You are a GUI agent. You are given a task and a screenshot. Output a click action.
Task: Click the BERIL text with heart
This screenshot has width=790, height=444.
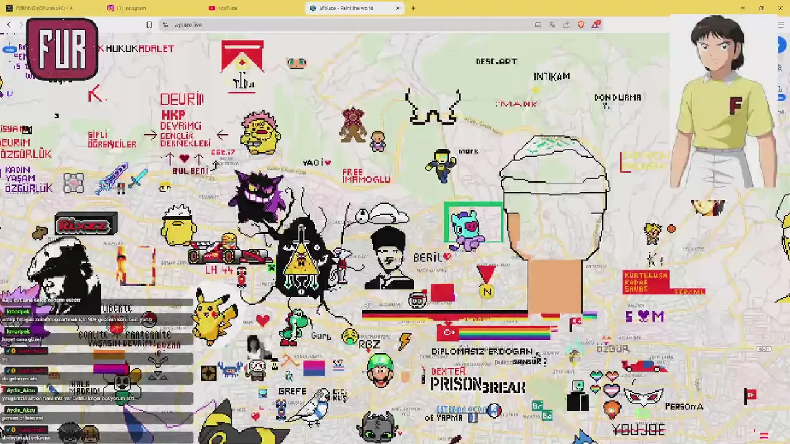tap(432, 258)
